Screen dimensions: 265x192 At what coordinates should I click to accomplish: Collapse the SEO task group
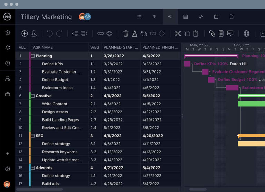point(33,136)
